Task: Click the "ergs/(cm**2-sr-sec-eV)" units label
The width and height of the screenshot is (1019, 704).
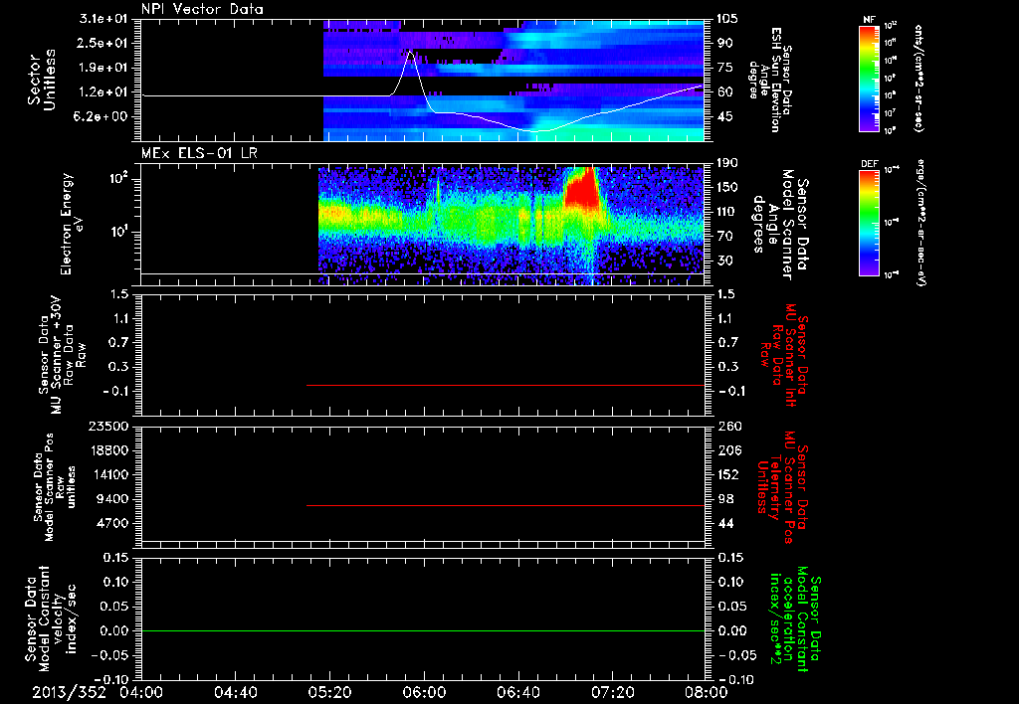Action: [x=921, y=223]
